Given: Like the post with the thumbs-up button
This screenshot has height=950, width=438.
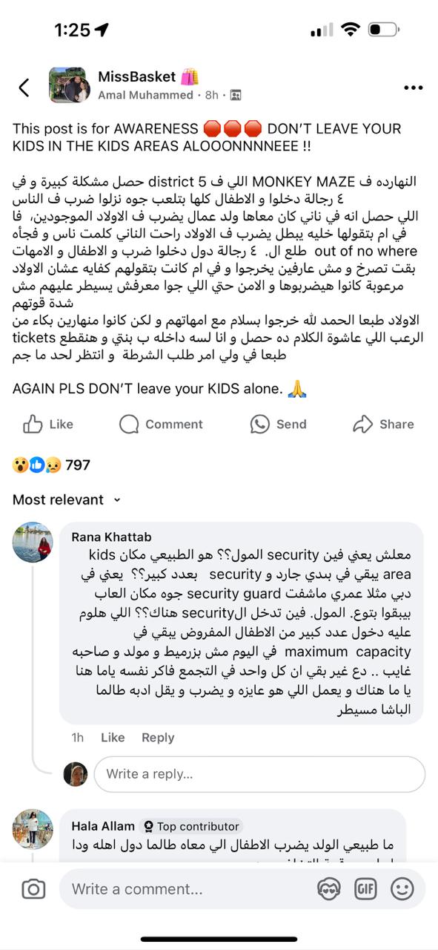Looking at the screenshot, I should (x=50, y=424).
